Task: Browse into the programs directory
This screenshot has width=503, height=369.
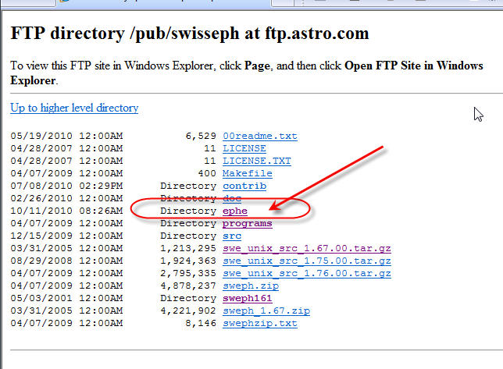Action: tap(247, 223)
